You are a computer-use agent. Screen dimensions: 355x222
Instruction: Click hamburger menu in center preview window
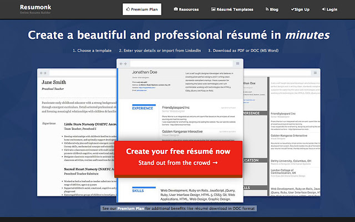pos(238,64)
